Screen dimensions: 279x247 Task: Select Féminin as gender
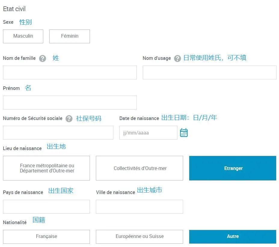pyautogui.click(x=69, y=36)
